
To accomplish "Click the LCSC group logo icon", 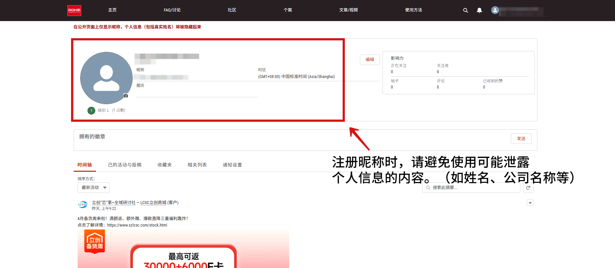I will [83, 205].
